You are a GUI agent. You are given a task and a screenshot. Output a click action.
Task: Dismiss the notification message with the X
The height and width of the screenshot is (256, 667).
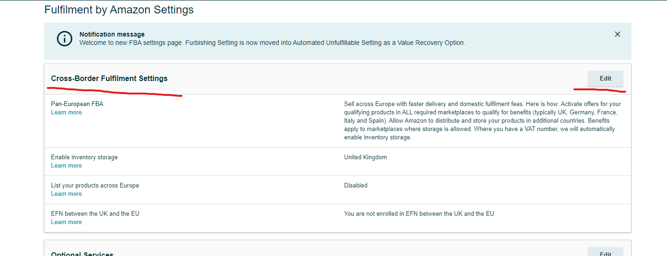click(617, 34)
